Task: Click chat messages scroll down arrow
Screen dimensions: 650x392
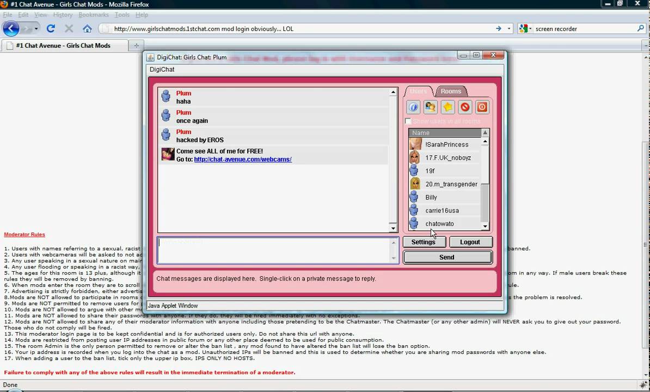Action: coord(393,228)
